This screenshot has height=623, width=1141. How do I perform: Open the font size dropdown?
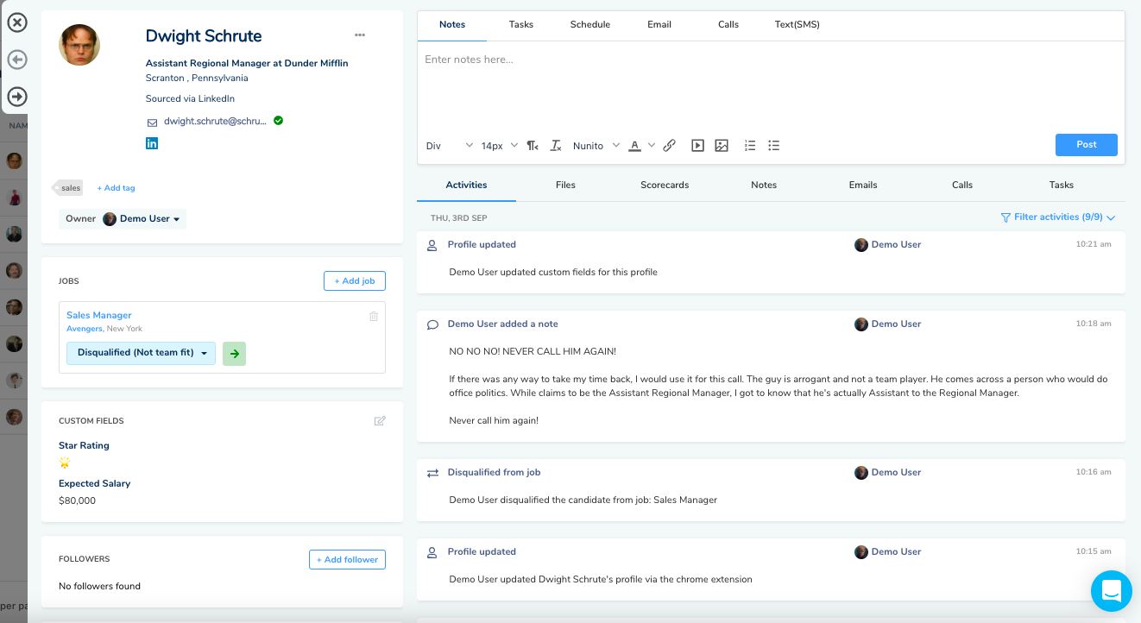[x=498, y=145]
